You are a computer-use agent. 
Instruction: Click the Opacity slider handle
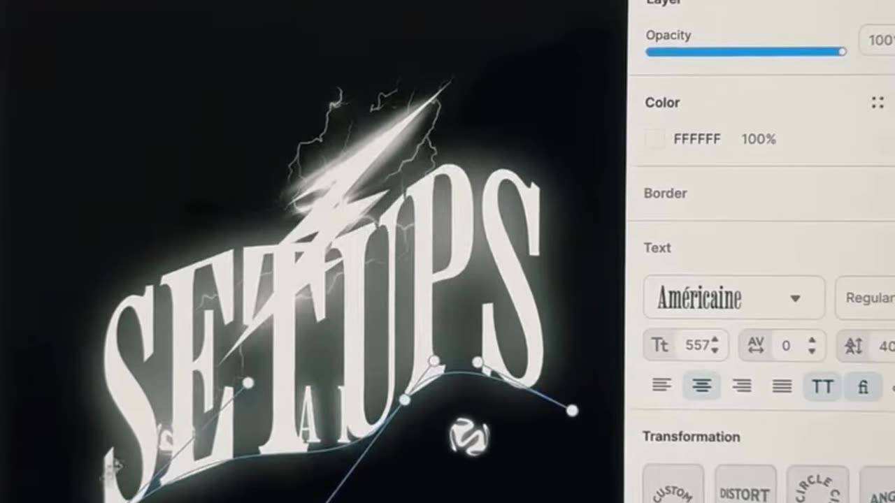[x=842, y=52]
